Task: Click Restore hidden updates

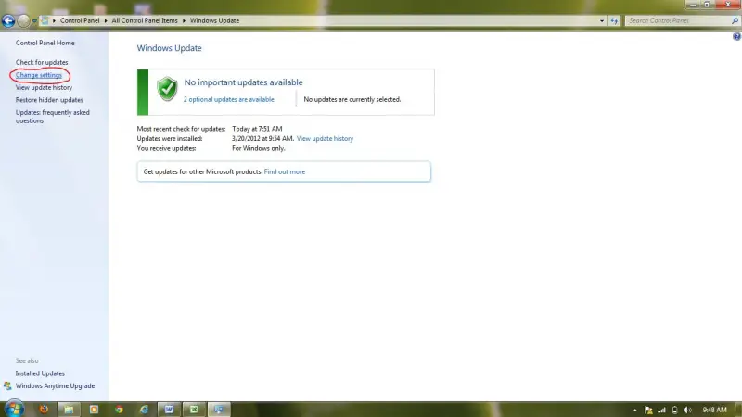Action: pyautogui.click(x=49, y=100)
